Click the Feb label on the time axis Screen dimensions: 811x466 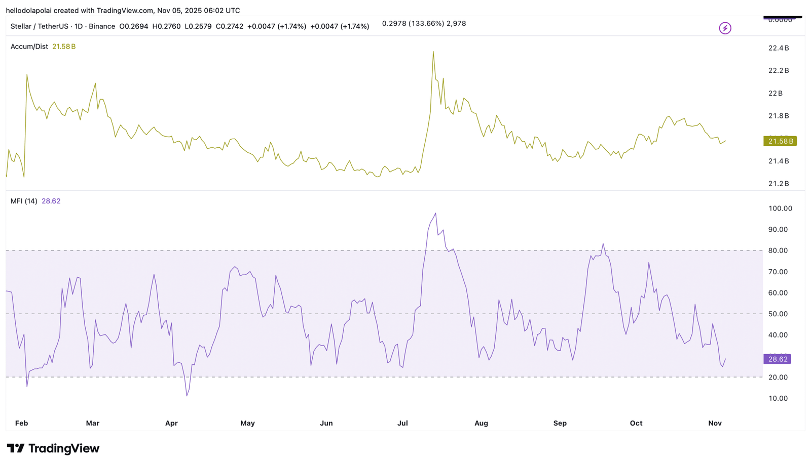tap(21, 423)
